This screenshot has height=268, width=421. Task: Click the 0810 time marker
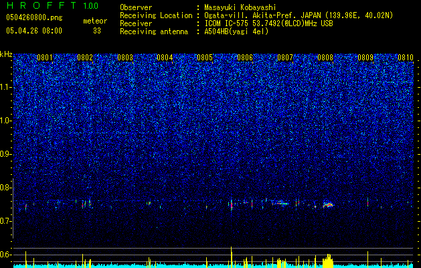(406, 57)
